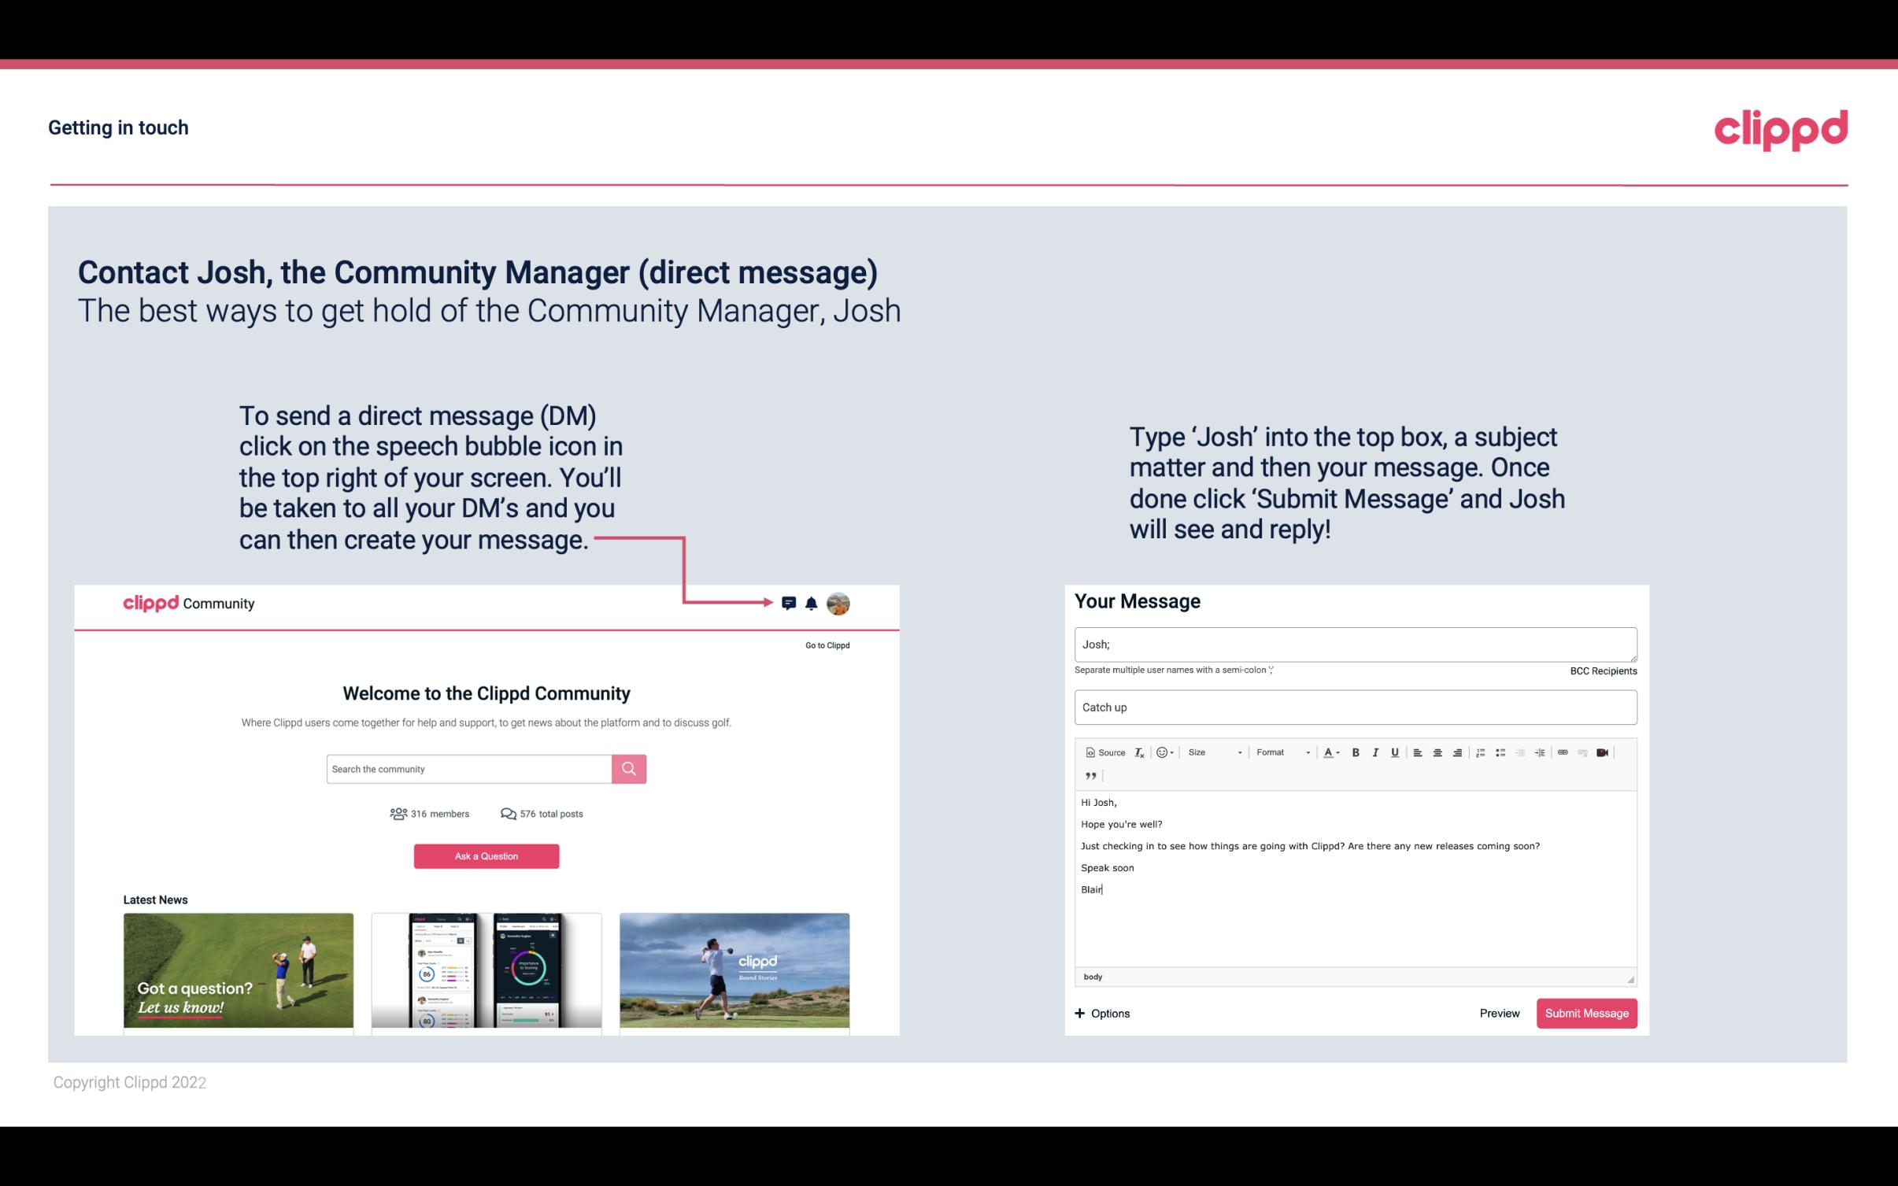Toggle BCC Recipients option
The height and width of the screenshot is (1186, 1898).
pos(1601,671)
